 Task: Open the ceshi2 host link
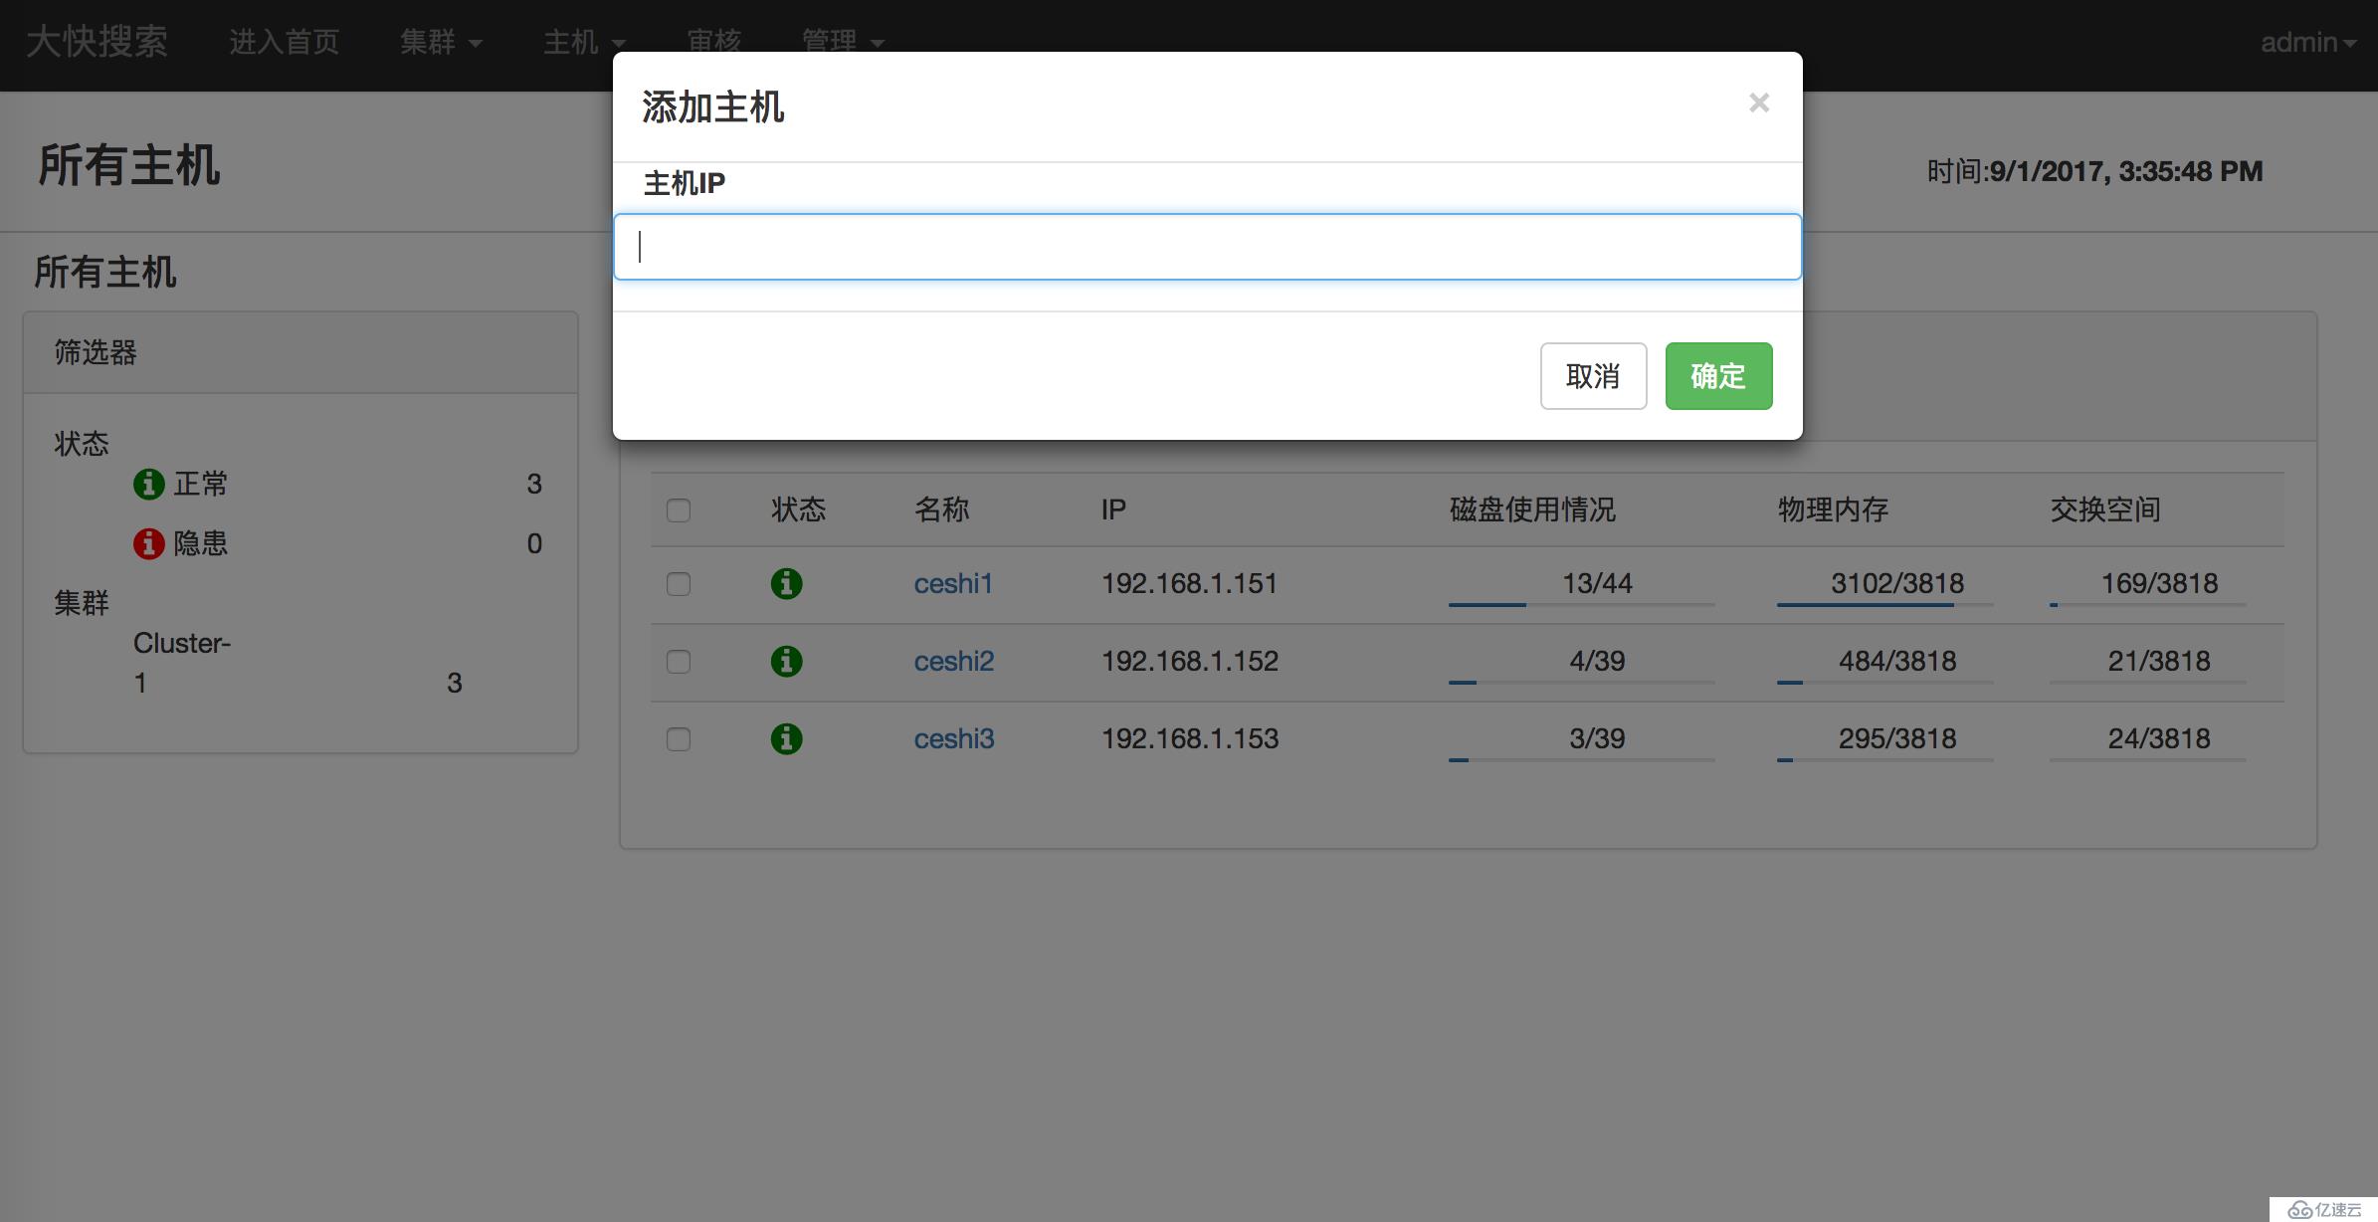(953, 661)
